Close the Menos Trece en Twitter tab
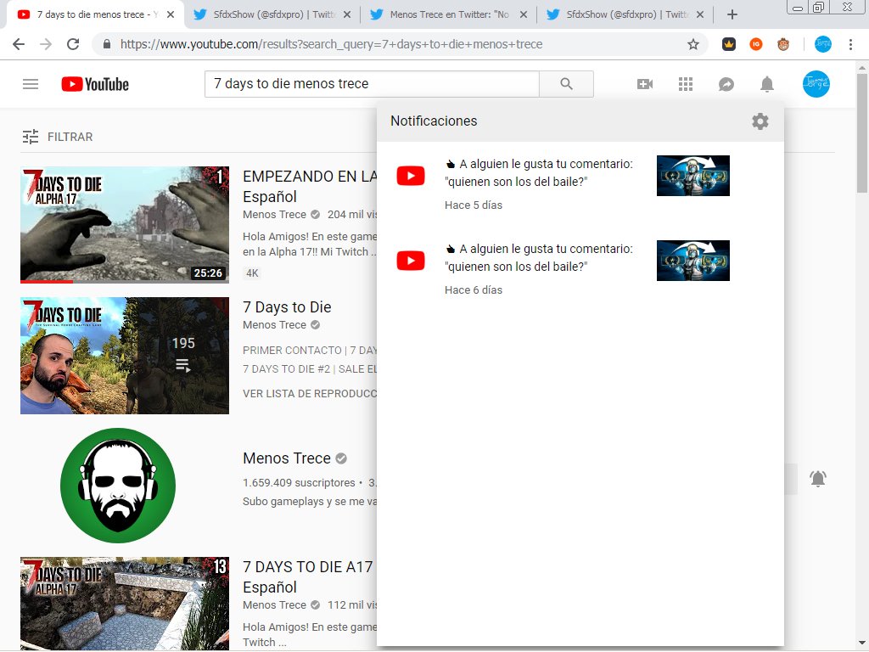 pyautogui.click(x=523, y=14)
